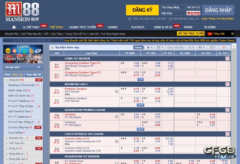
Task: Open the PLAYTECH menu item
Action: pos(138,27)
